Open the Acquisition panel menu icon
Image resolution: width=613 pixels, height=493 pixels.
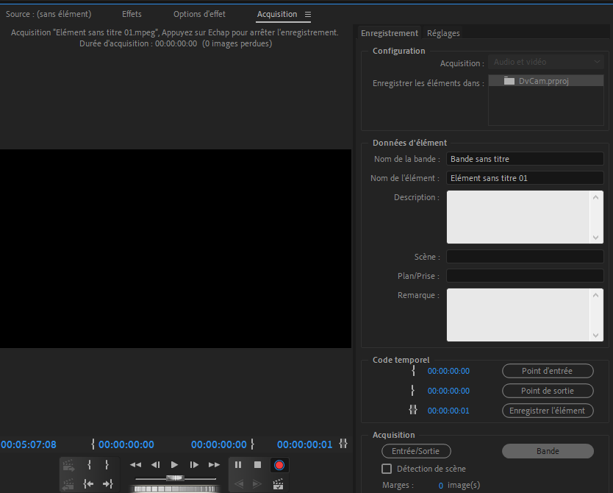(308, 15)
